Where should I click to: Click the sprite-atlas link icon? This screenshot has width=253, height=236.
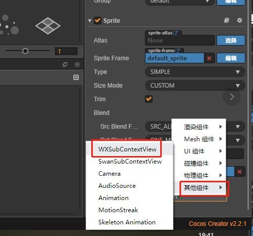(175, 33)
